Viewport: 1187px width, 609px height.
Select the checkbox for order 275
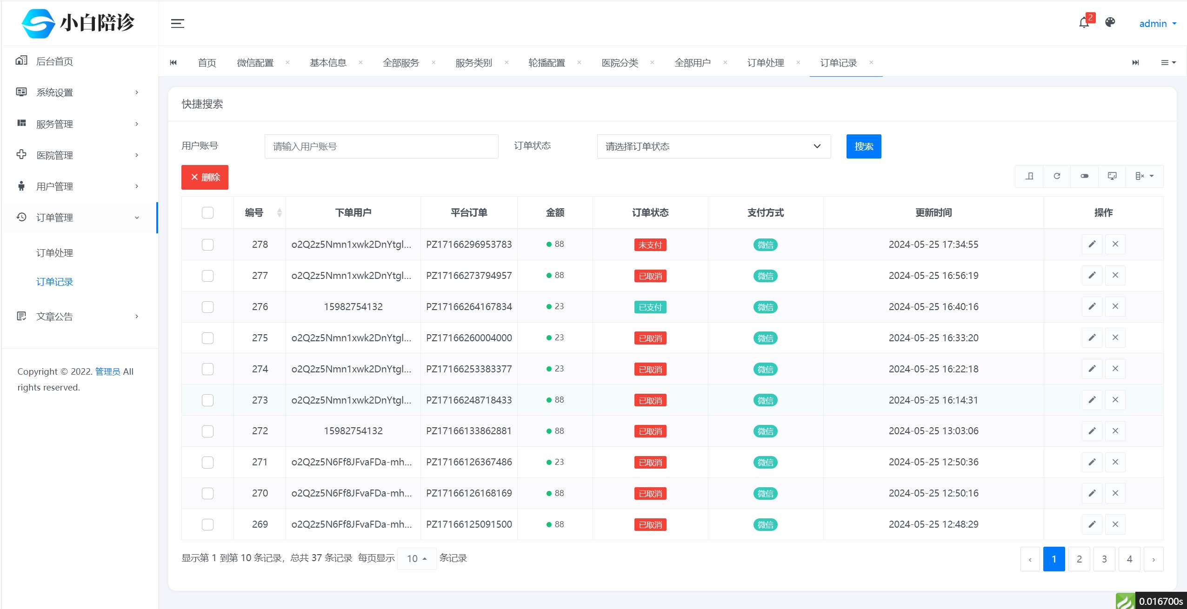click(207, 337)
